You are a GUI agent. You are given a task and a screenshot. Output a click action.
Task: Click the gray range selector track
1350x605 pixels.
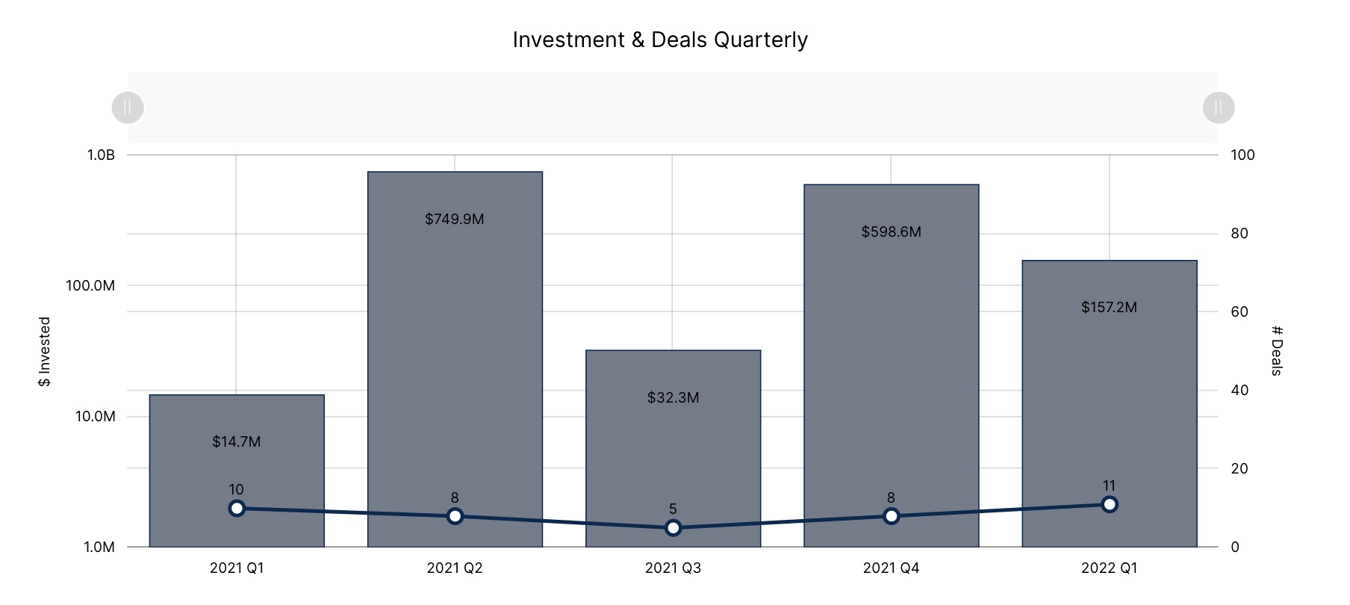tap(672, 108)
